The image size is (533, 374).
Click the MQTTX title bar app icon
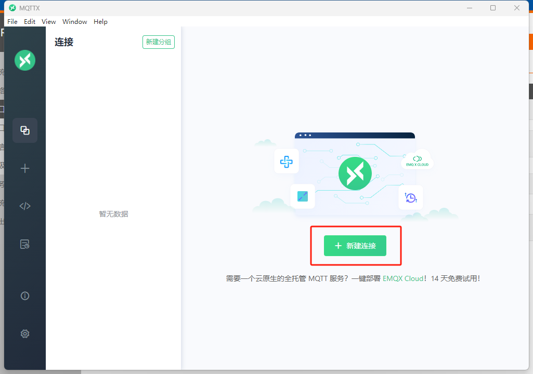12,8
